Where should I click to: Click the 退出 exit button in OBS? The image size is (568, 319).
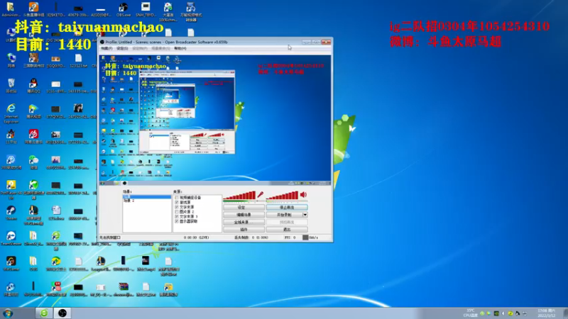tap(287, 229)
